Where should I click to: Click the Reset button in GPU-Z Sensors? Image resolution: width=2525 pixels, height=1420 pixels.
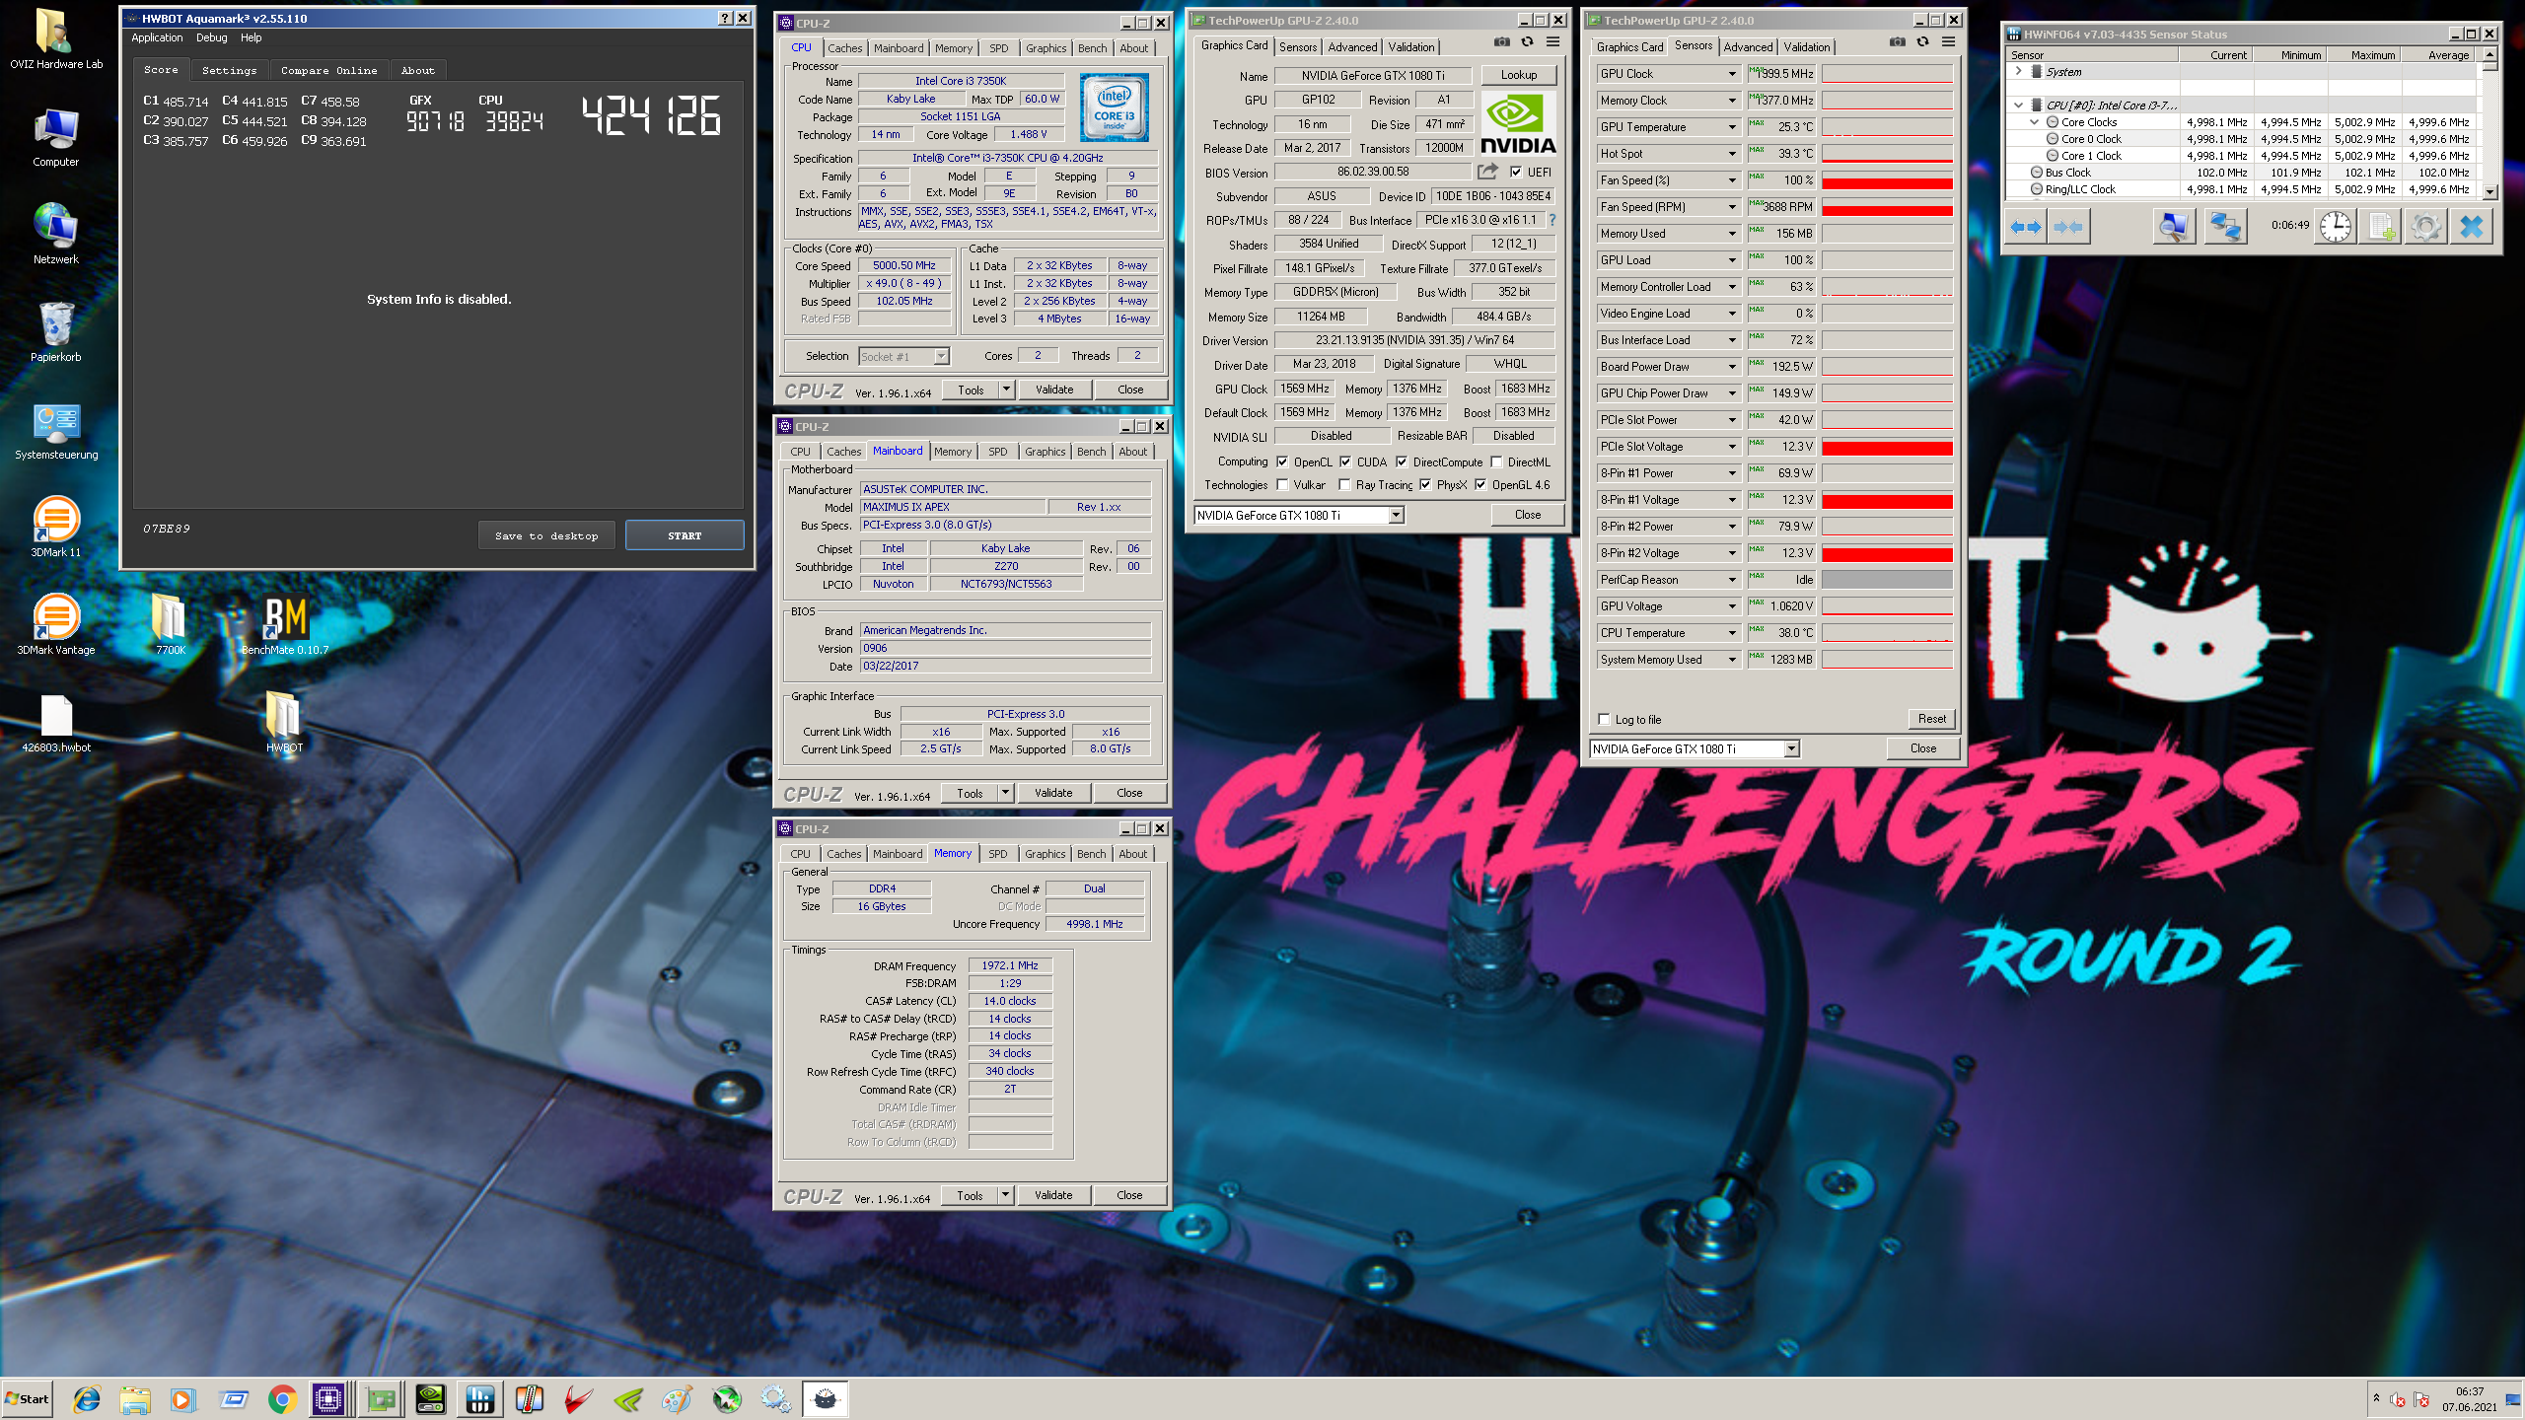point(1931,719)
